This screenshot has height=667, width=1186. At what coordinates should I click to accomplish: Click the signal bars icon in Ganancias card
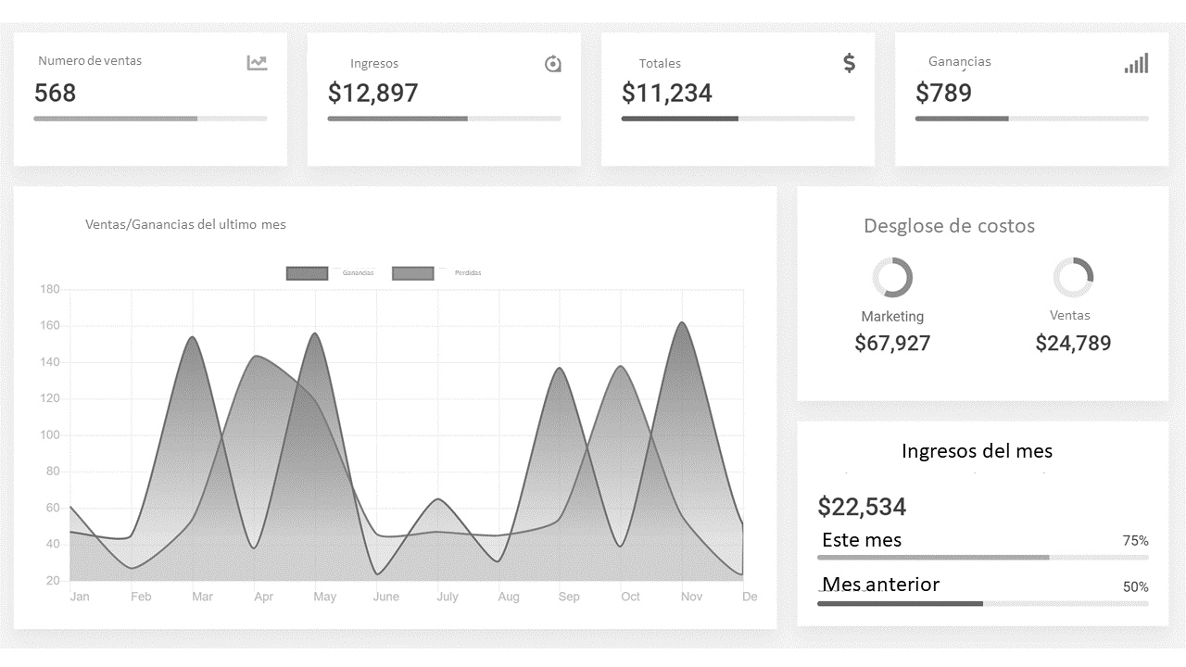[x=1136, y=63]
